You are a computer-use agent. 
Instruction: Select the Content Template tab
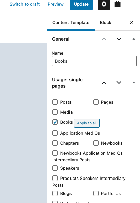pos(71,23)
